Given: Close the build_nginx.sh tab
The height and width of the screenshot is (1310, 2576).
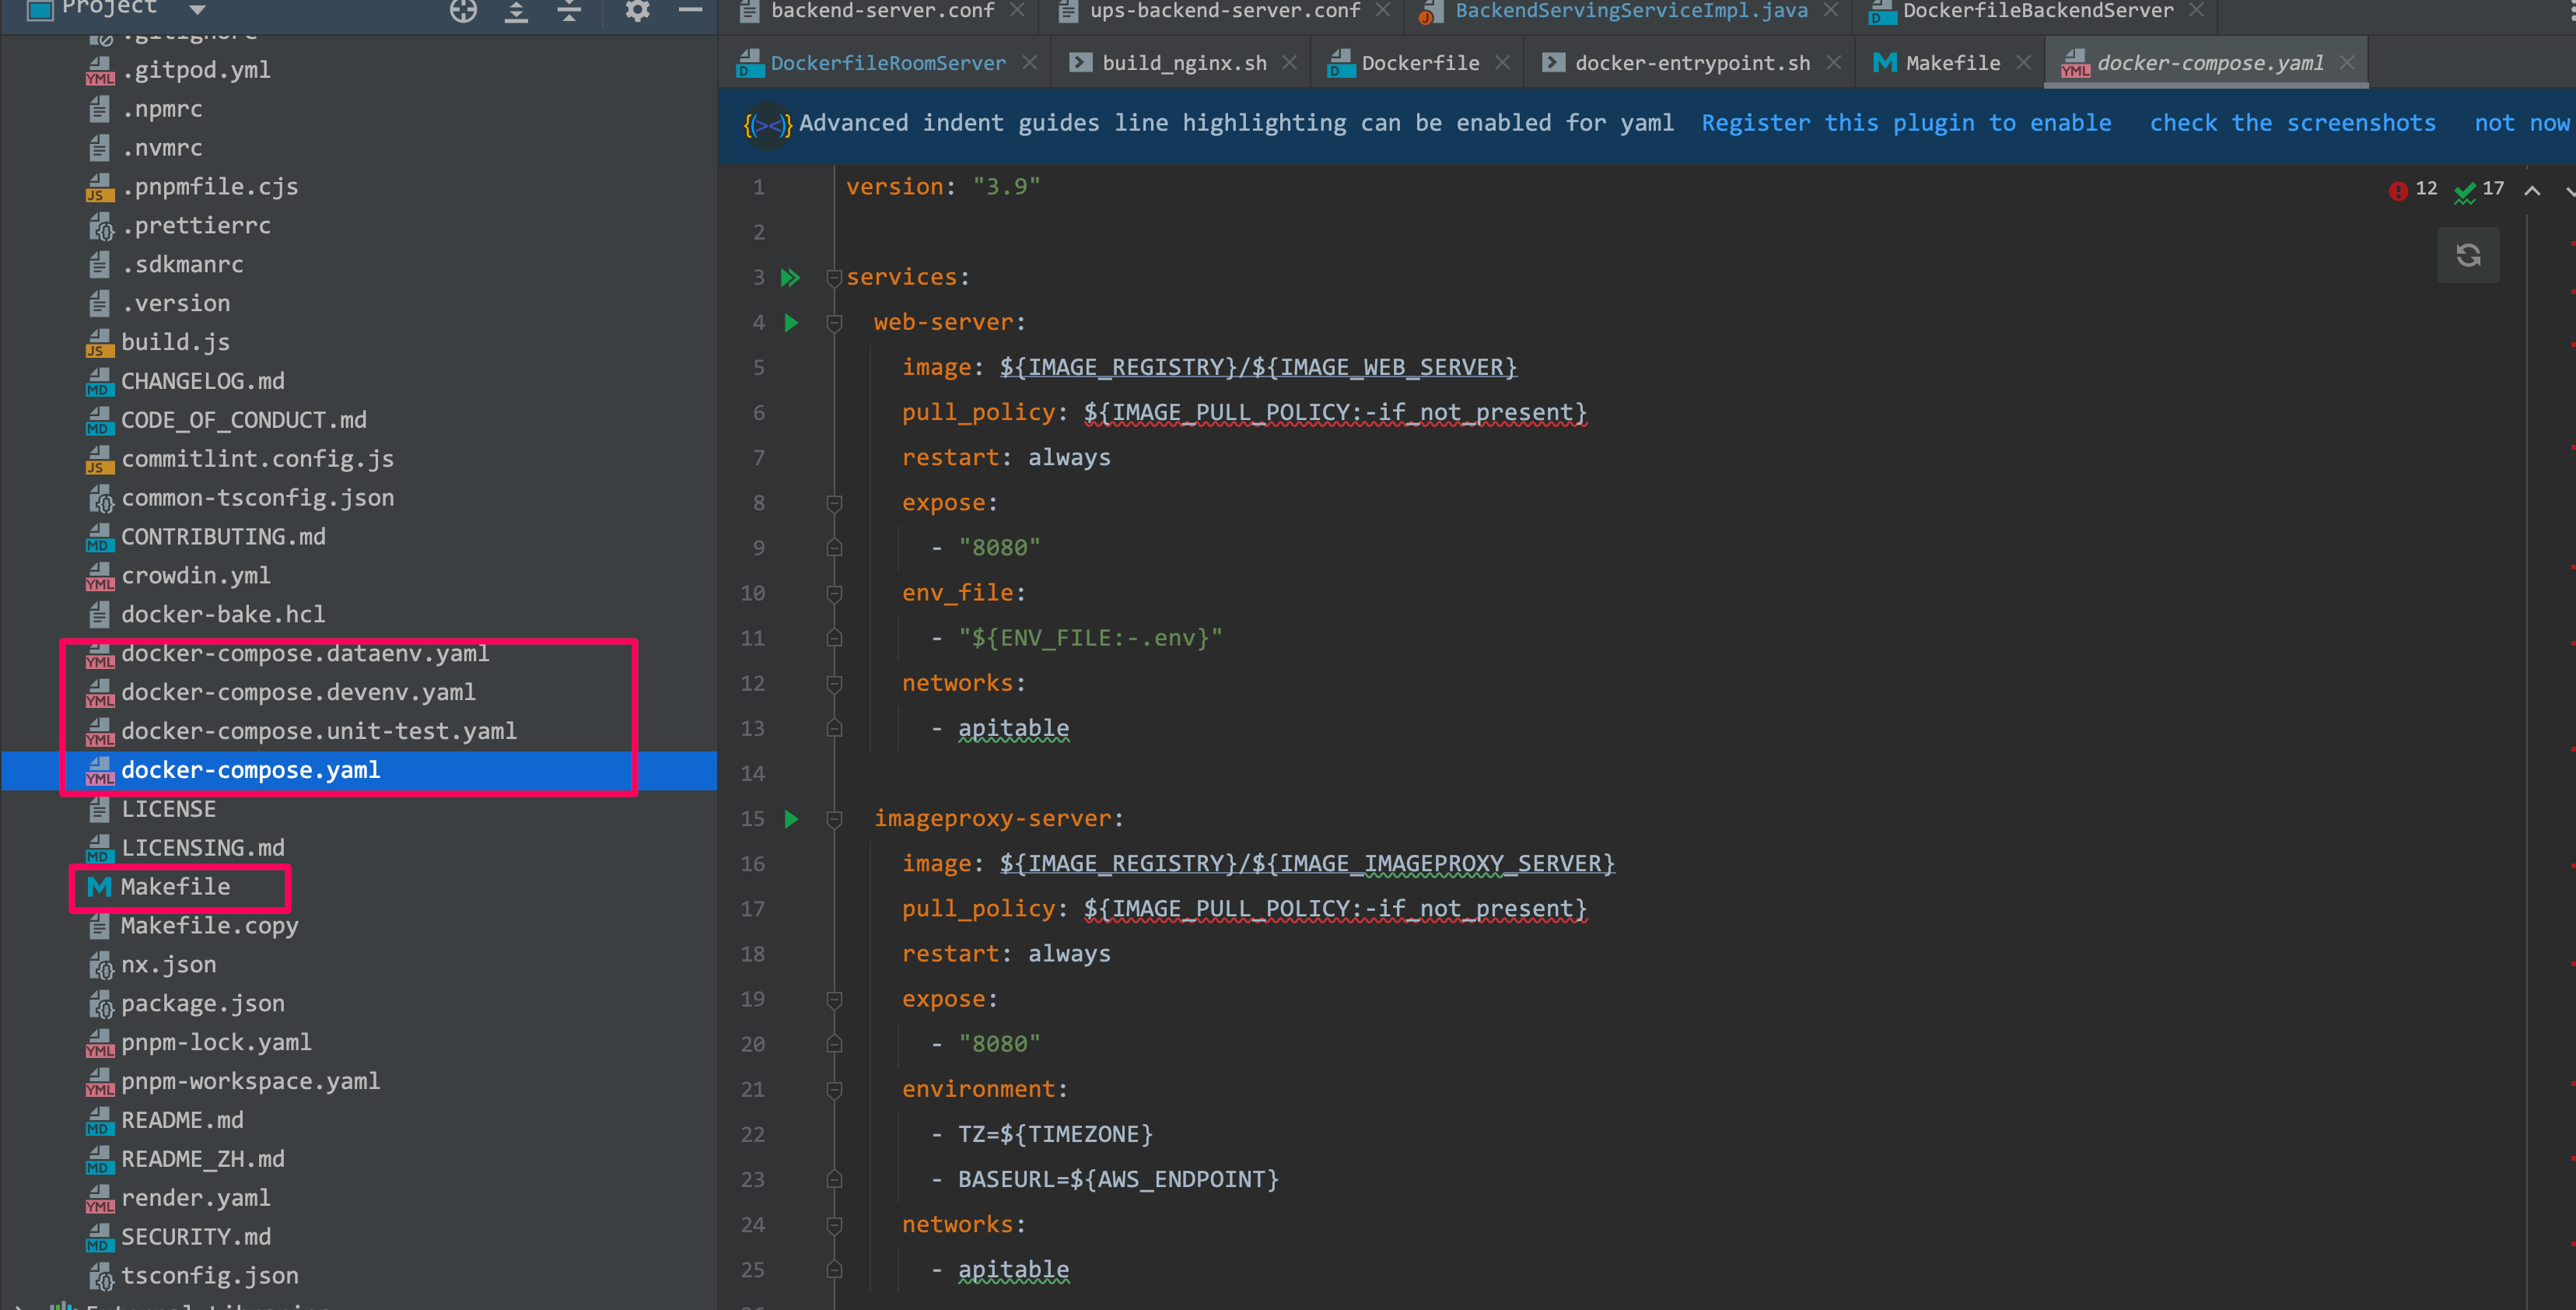Looking at the screenshot, I should 1290,63.
